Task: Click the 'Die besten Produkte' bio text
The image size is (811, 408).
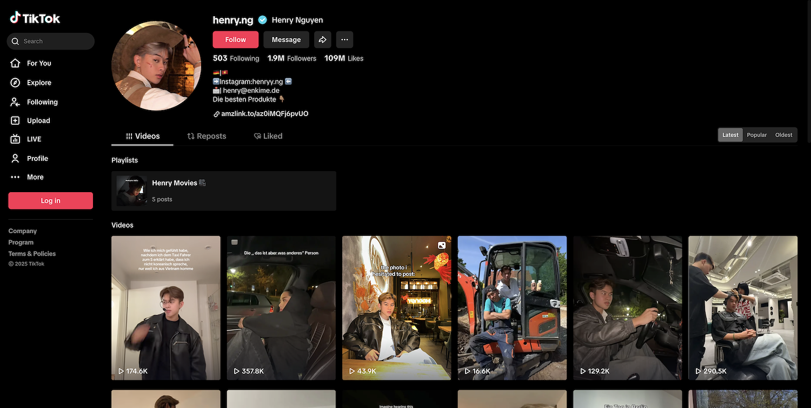Action: click(245, 99)
